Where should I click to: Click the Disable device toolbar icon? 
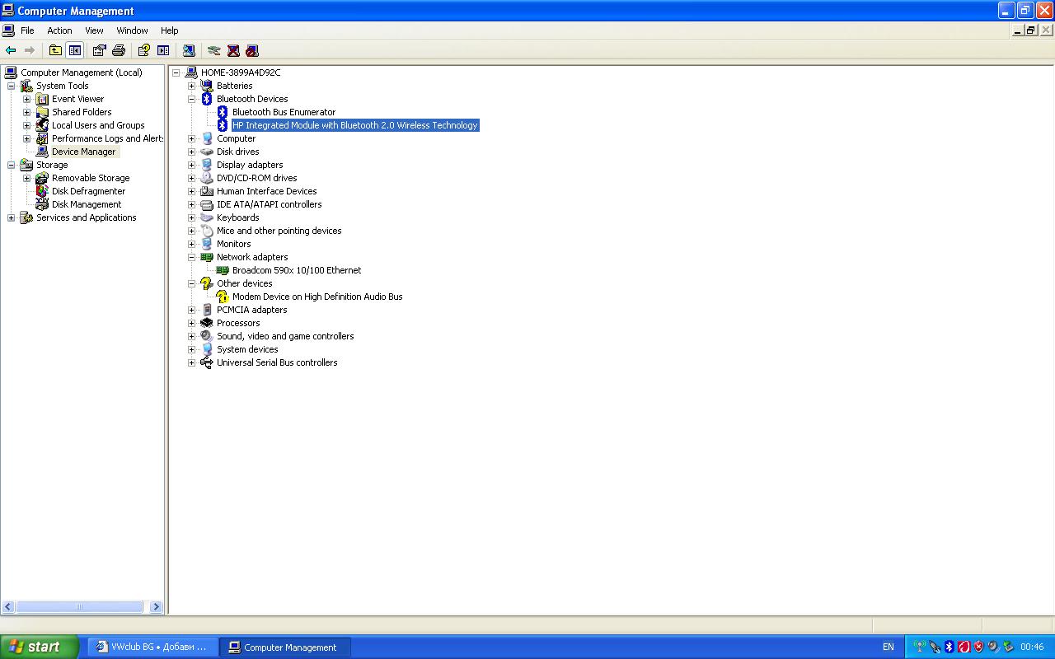click(252, 50)
